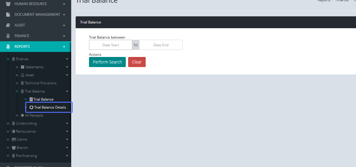356x167 pixels.
Task: Click the Date Start input field
Action: click(x=111, y=45)
